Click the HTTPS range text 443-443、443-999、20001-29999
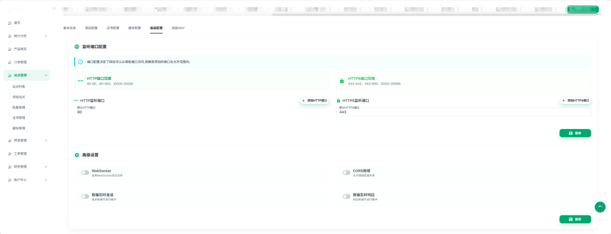The image size is (611, 234). tap(374, 84)
